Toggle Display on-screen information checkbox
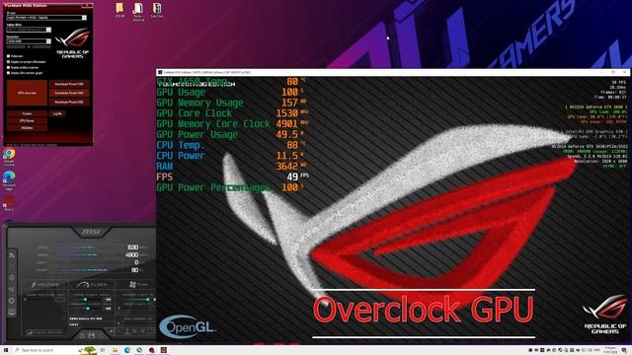This screenshot has height=355, width=632. click(8, 62)
